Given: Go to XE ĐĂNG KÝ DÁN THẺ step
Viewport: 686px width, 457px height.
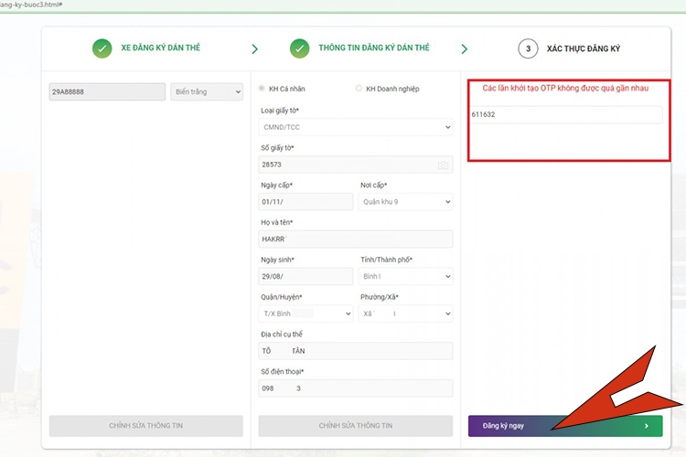Looking at the screenshot, I should point(161,48).
